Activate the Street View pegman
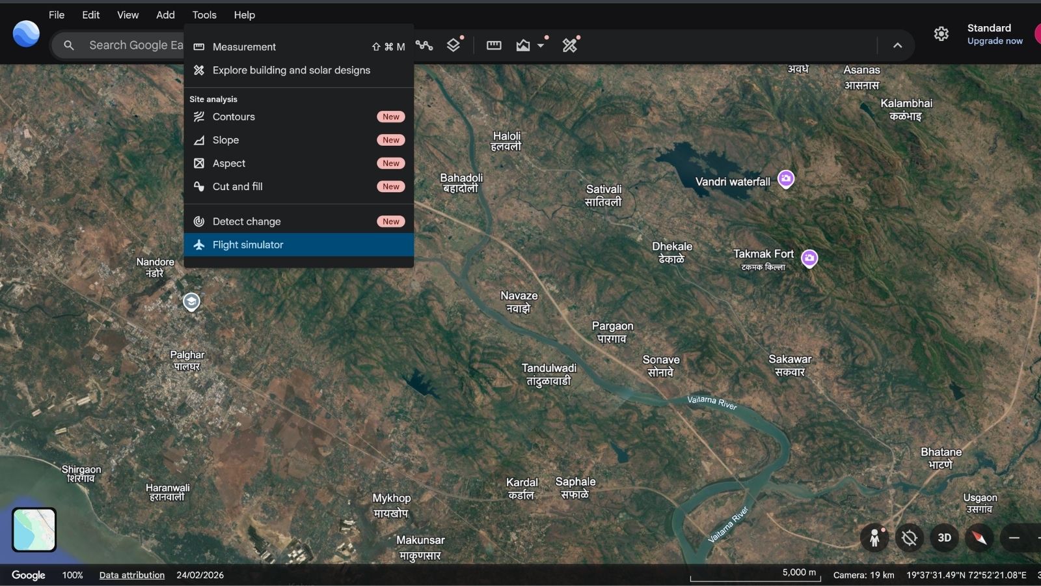The image size is (1041, 586). click(874, 538)
